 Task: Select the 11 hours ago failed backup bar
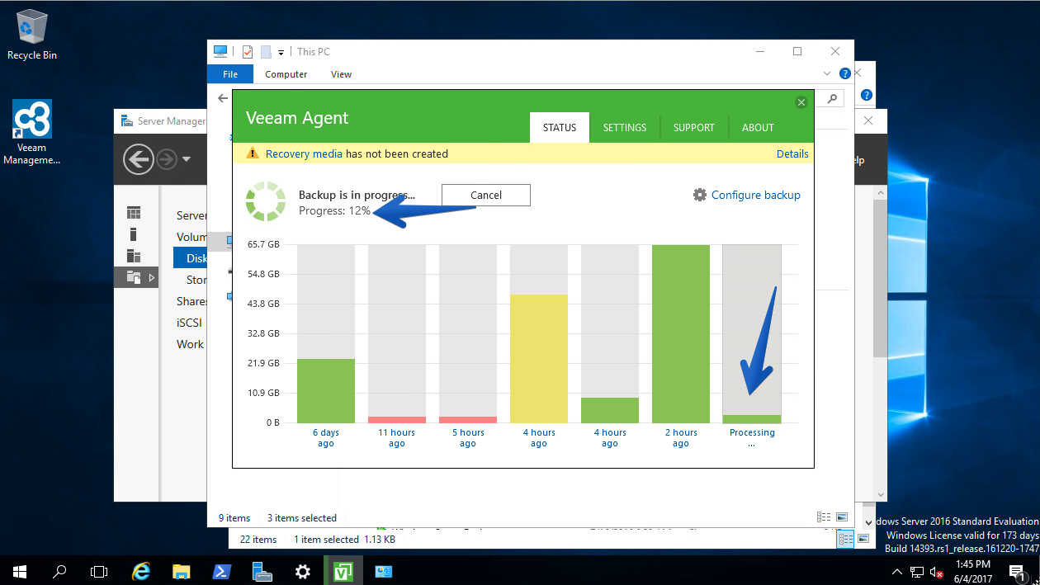[x=397, y=420]
